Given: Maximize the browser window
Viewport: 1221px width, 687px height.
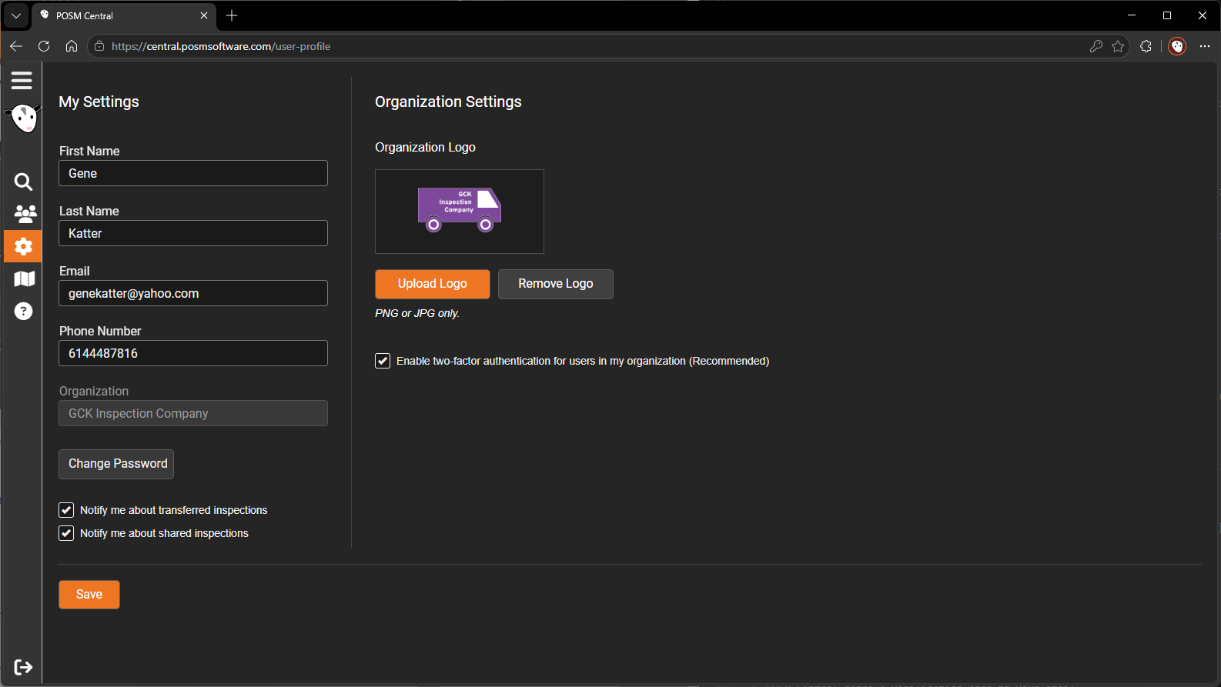Looking at the screenshot, I should pos(1167,15).
